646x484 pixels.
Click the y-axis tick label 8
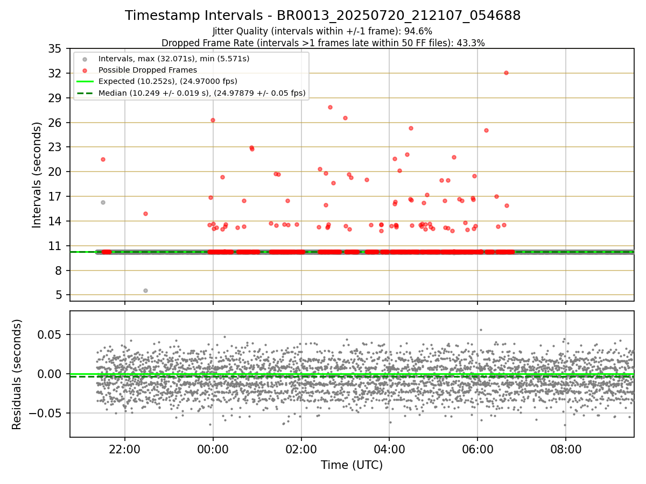[58, 271]
